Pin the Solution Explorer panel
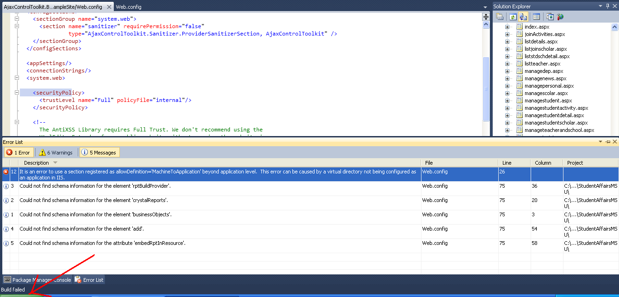This screenshot has width=619, height=297. click(607, 6)
